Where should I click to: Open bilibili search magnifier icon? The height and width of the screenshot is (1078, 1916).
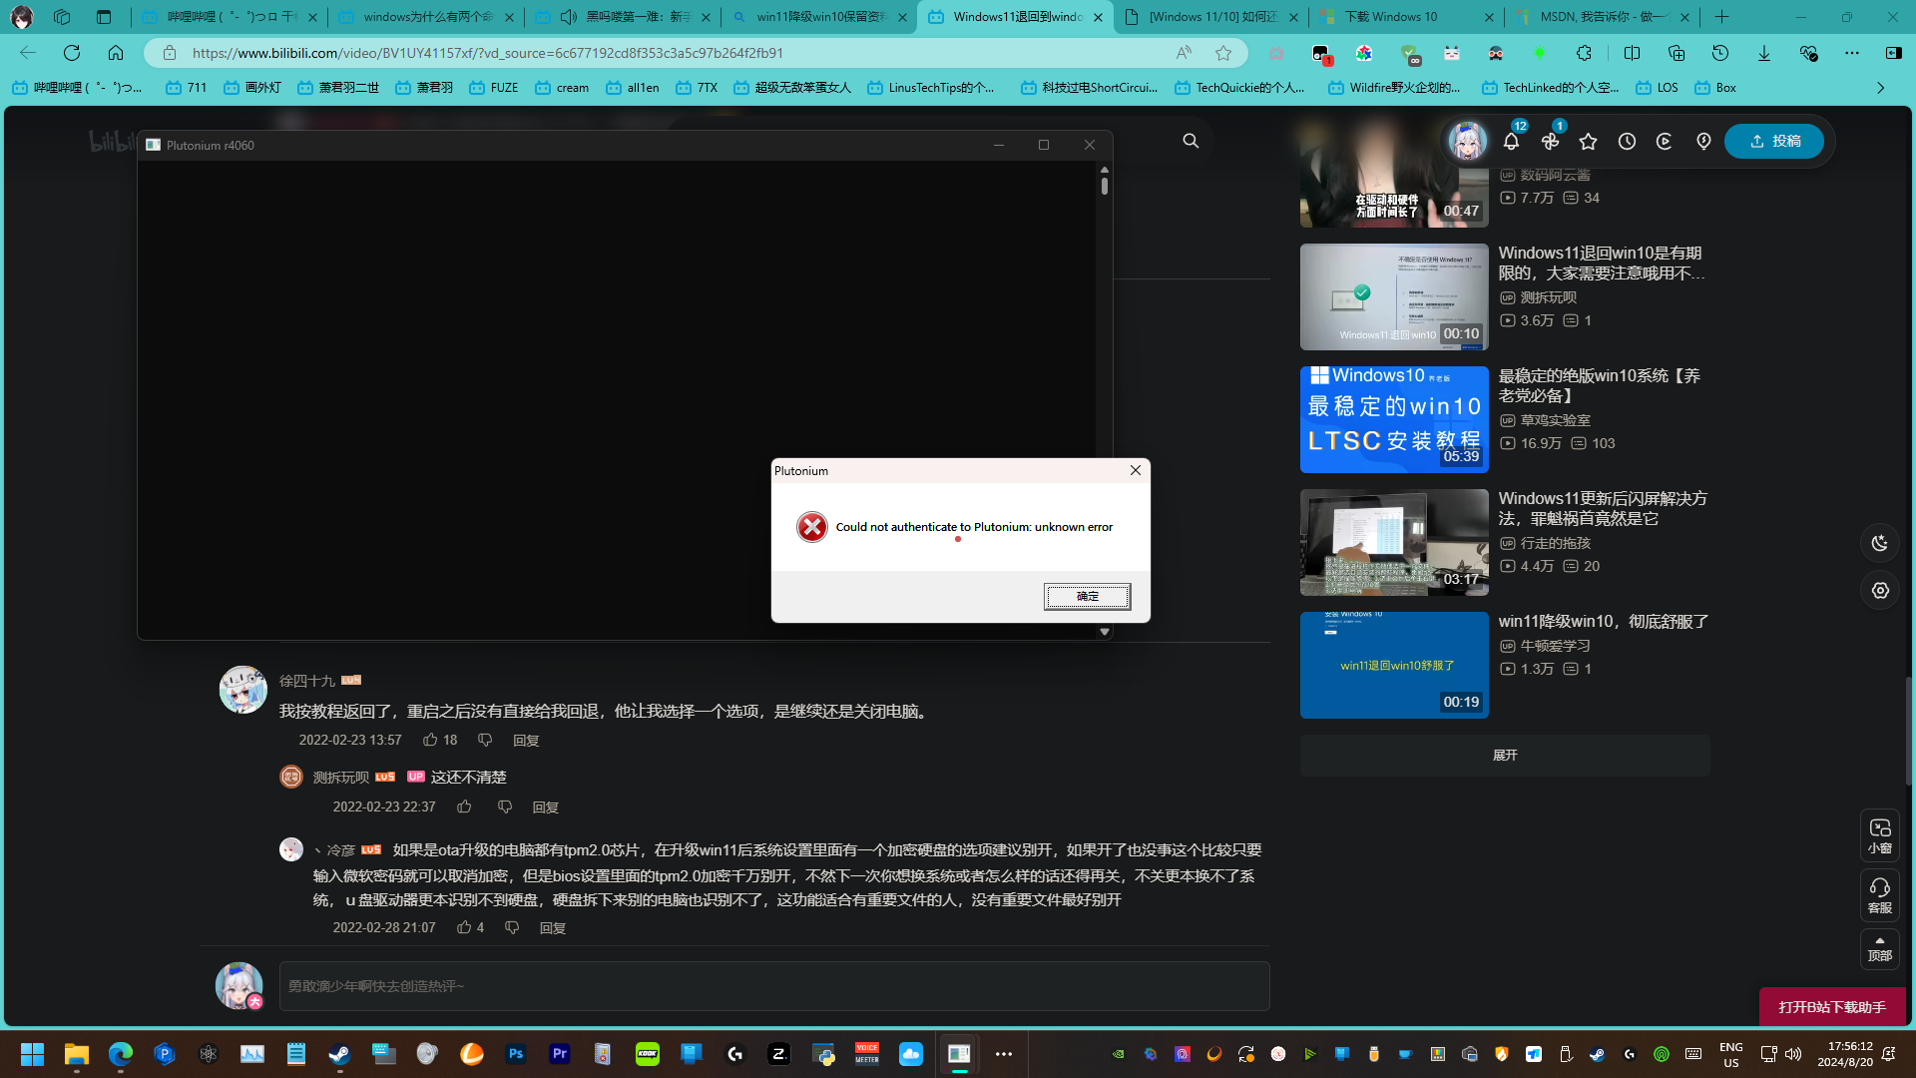pyautogui.click(x=1191, y=141)
